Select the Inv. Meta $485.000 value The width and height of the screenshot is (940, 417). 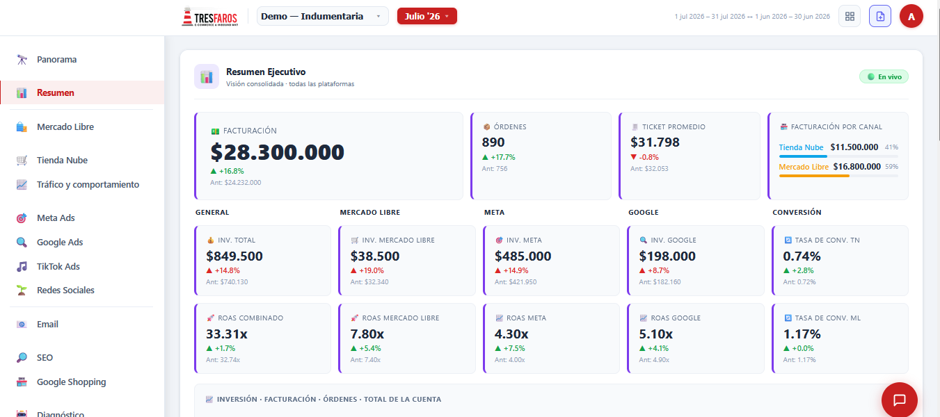coord(523,256)
